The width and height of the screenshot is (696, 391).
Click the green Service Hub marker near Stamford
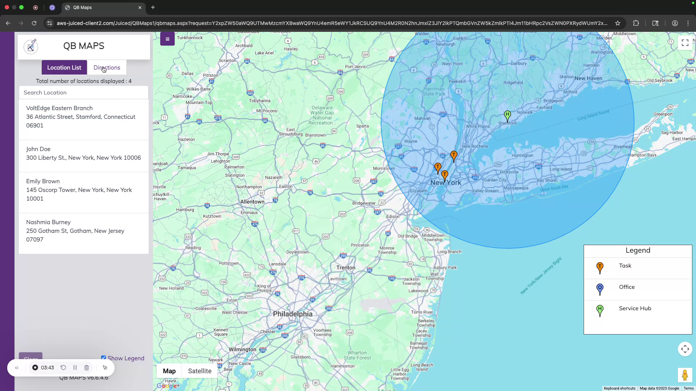point(507,115)
